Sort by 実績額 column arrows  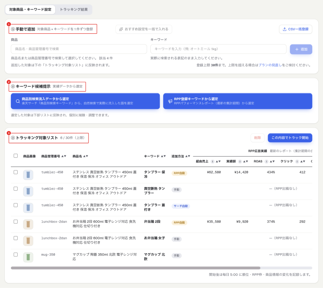[x=245, y=161]
